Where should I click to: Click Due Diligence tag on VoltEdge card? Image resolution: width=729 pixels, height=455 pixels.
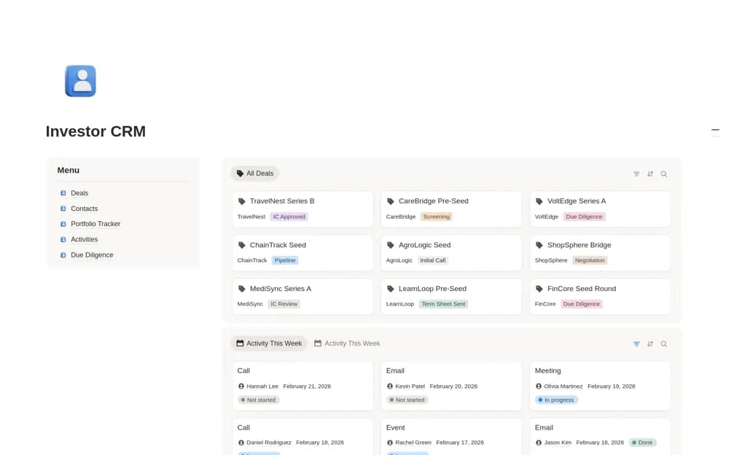584,217
